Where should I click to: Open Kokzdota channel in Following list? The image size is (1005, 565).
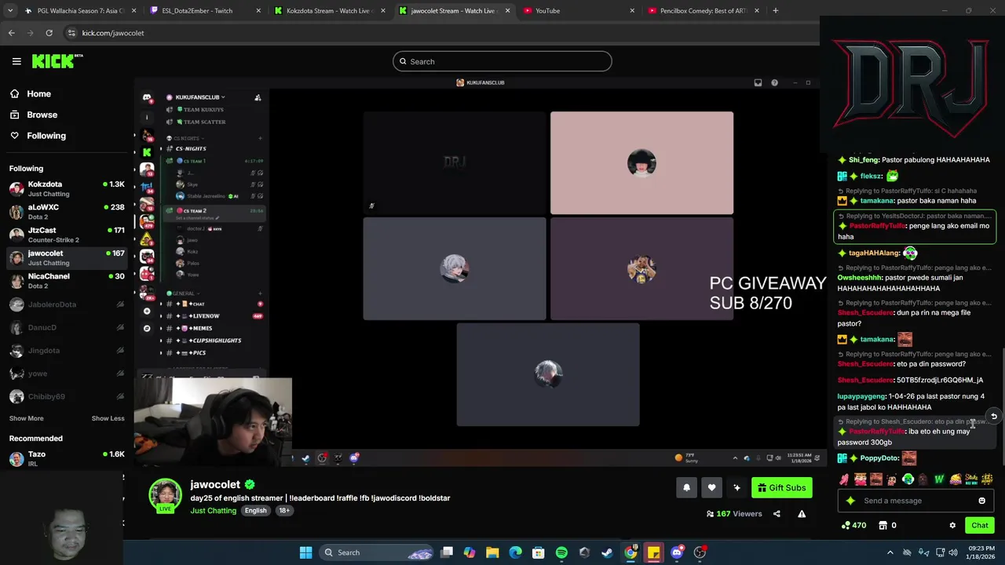click(x=67, y=188)
